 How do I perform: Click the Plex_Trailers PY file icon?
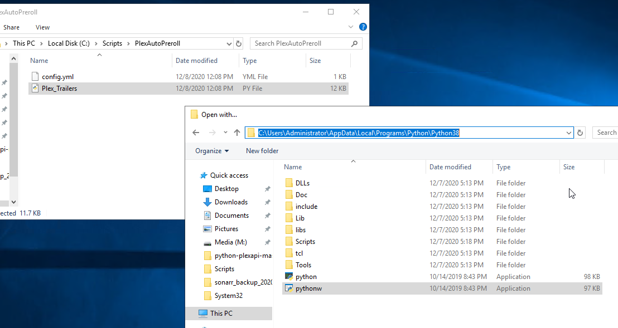coord(35,88)
